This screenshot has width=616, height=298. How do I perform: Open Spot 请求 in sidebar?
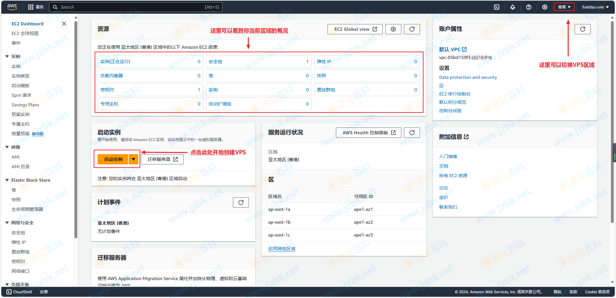click(21, 95)
